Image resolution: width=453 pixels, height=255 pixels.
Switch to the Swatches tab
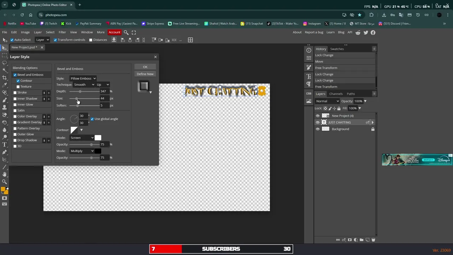coord(337,49)
